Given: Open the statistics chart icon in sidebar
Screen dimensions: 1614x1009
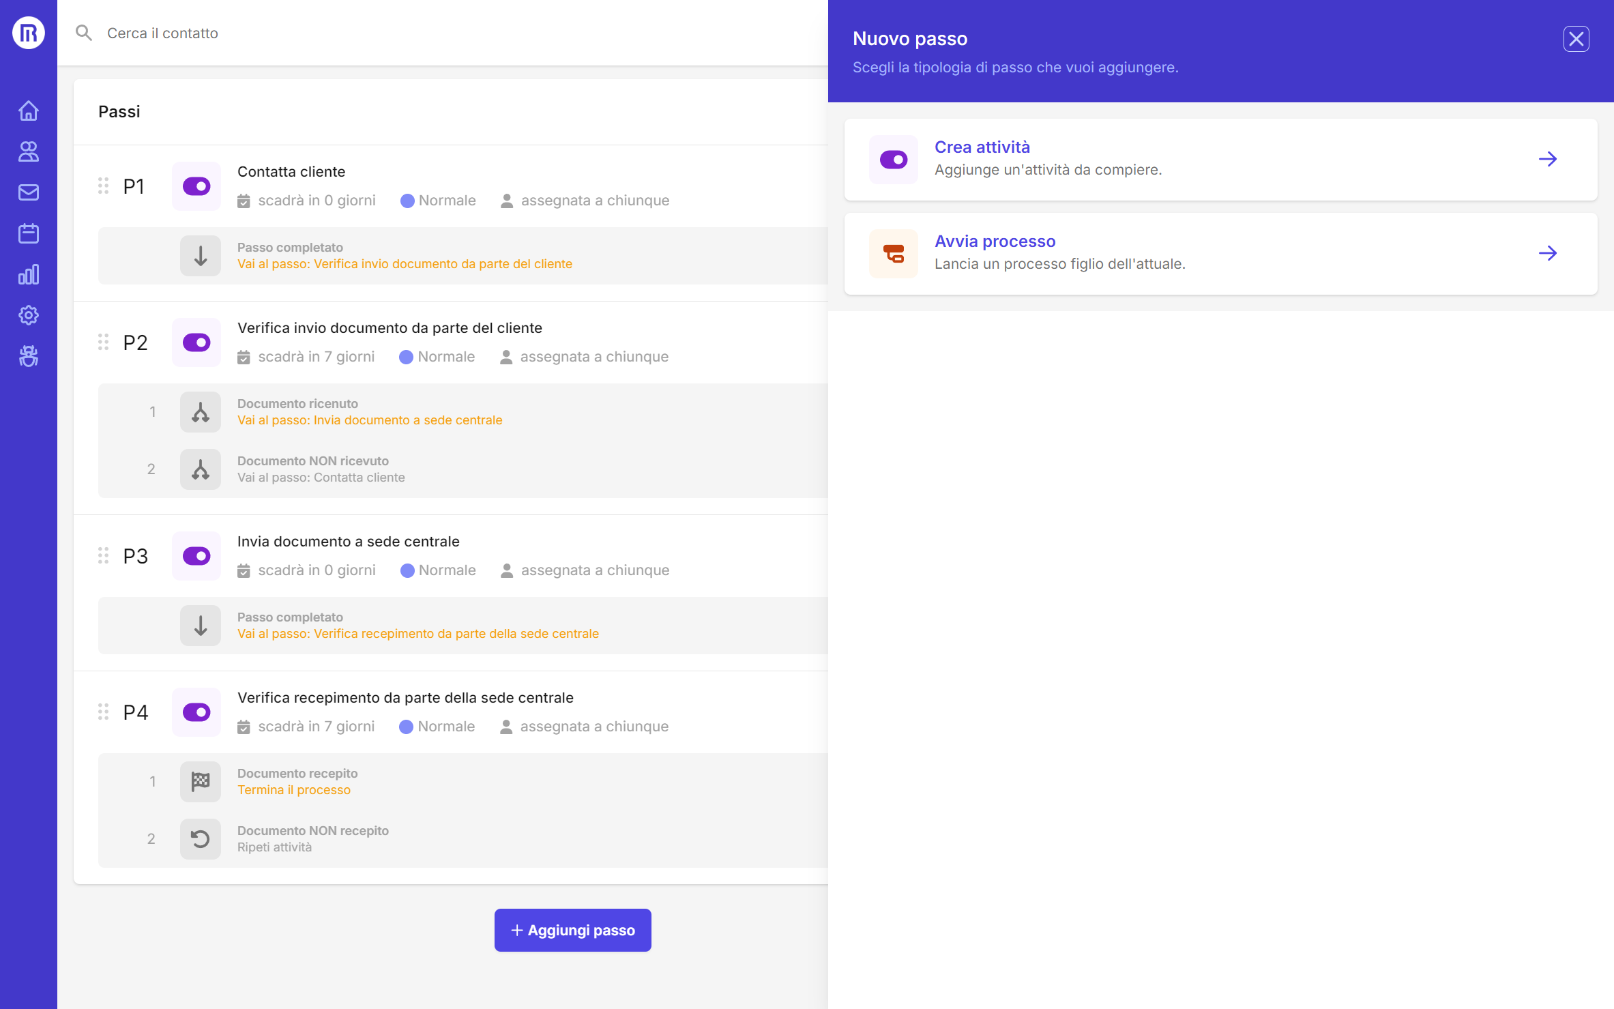Looking at the screenshot, I should click(29, 274).
